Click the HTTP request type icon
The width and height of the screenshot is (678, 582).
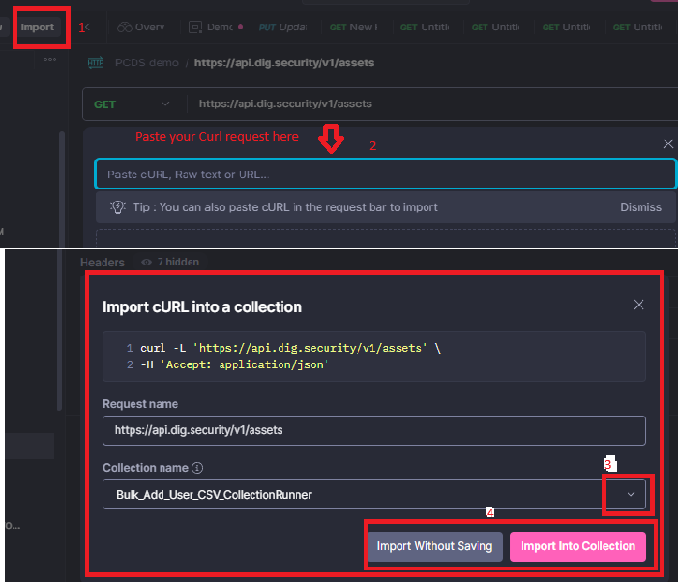[96, 63]
